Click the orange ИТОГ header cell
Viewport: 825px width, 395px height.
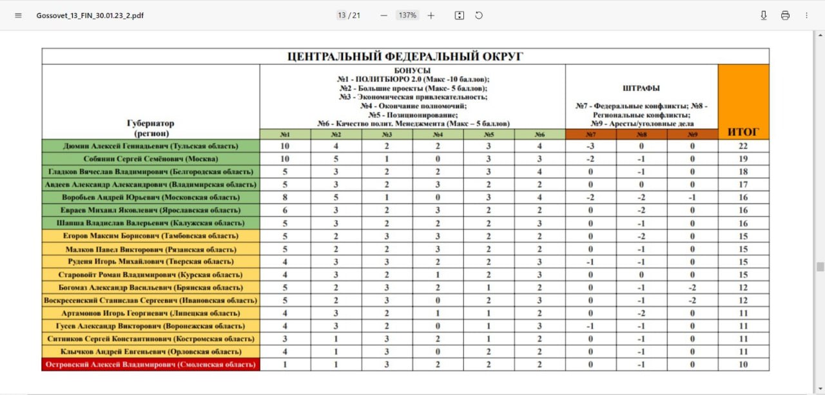(743, 101)
